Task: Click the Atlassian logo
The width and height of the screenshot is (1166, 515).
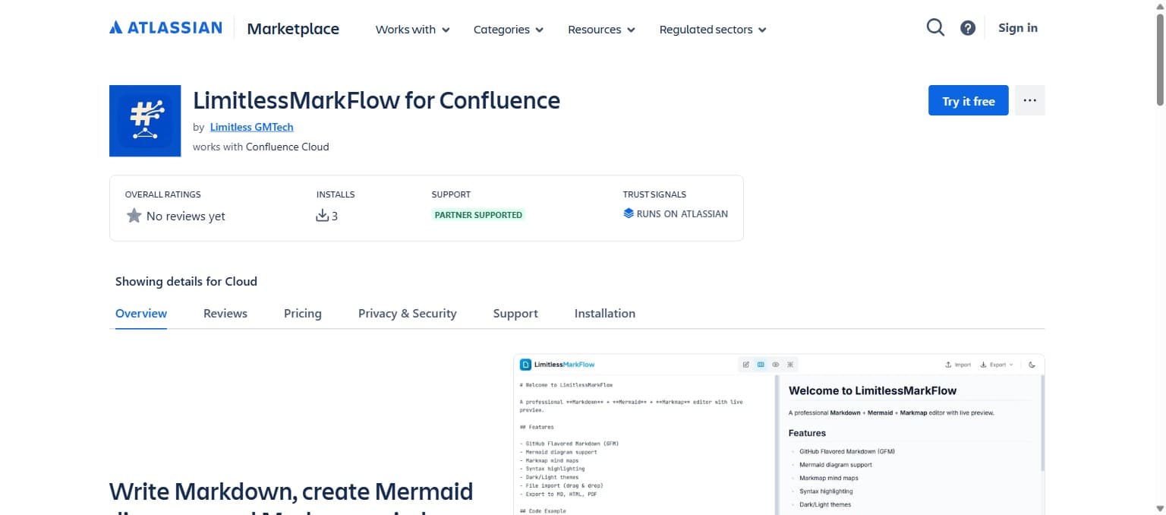Action: [165, 27]
